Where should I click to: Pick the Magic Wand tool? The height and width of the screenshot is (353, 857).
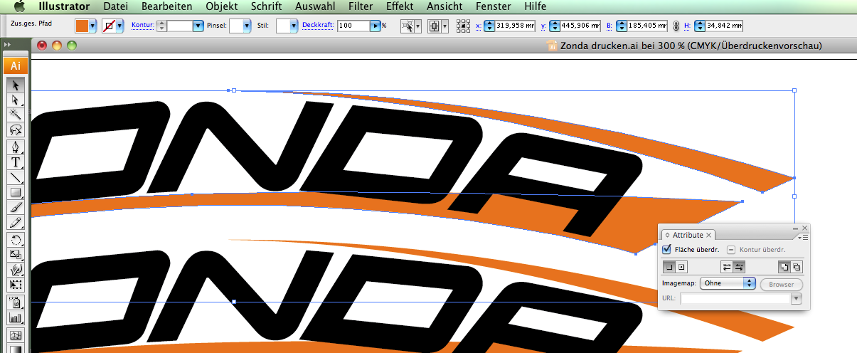(16, 115)
